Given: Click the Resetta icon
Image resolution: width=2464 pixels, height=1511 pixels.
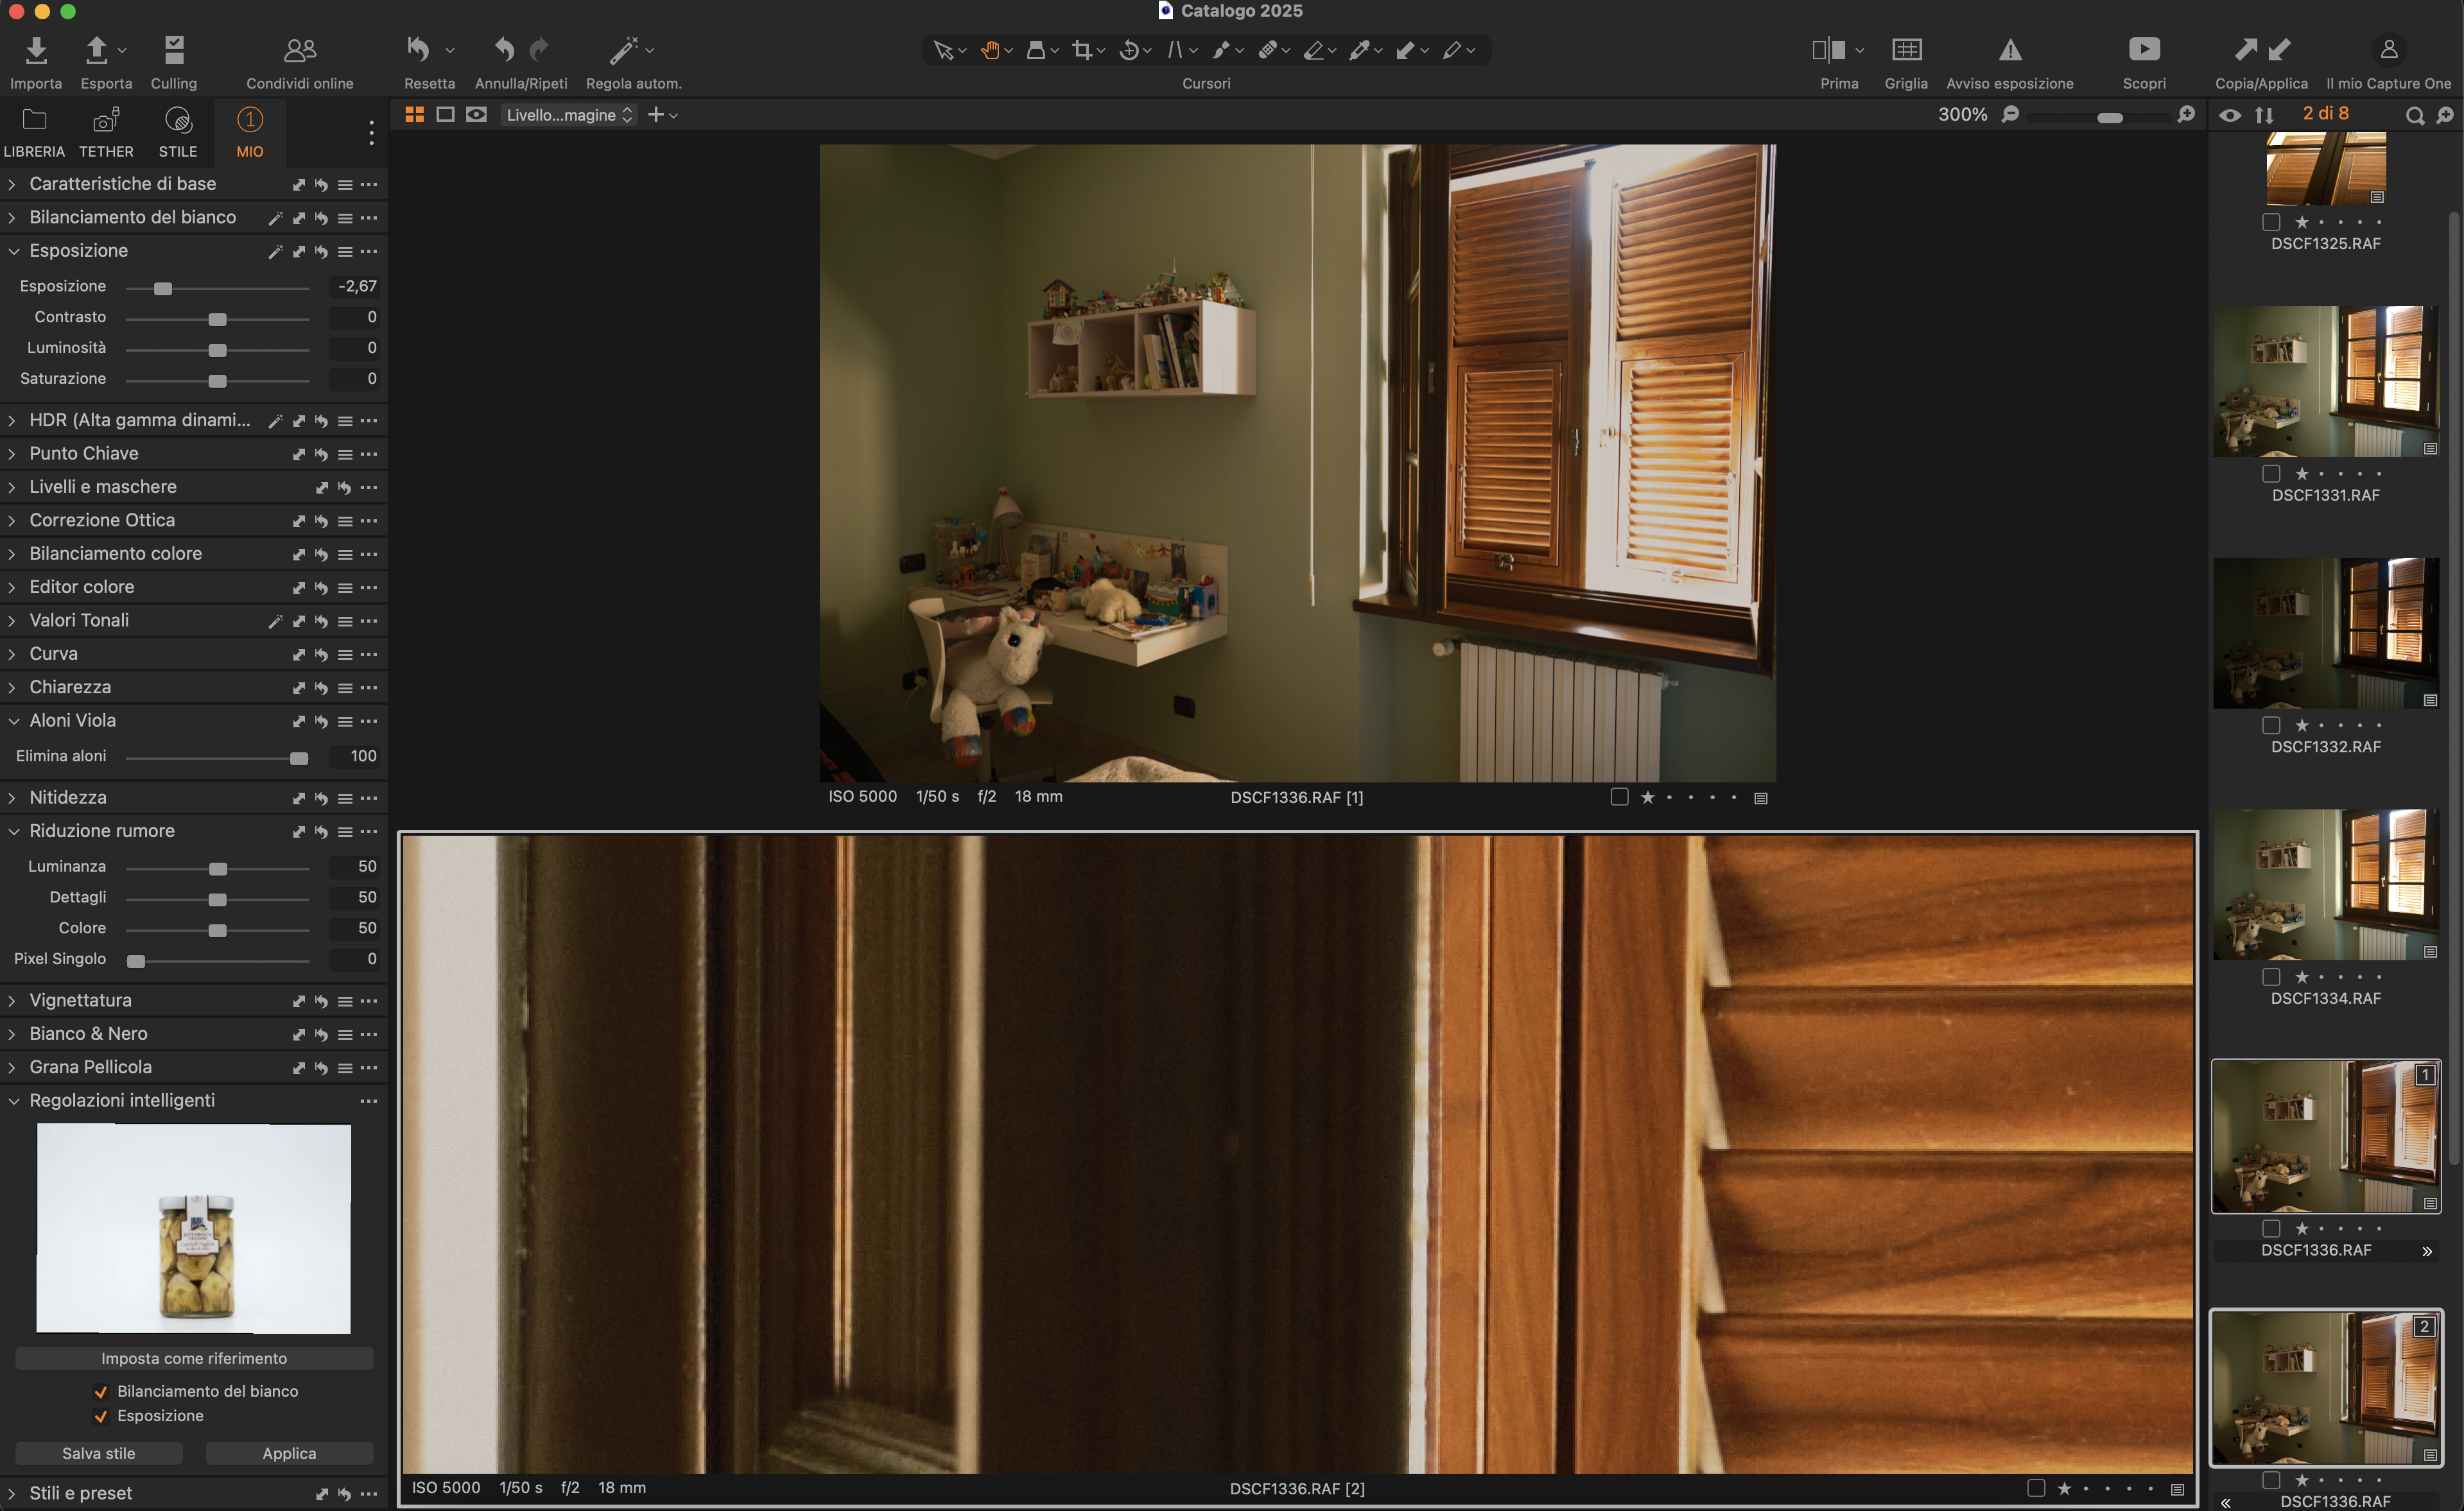Looking at the screenshot, I should point(418,49).
